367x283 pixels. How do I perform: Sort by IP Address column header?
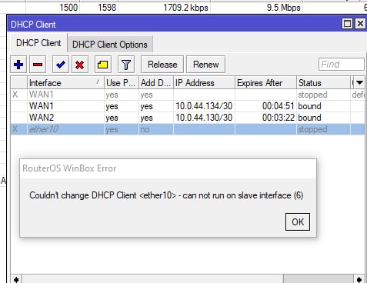(x=204, y=83)
